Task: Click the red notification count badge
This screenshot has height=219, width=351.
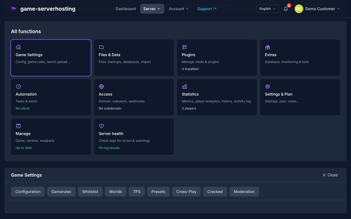Action: pos(289,5)
